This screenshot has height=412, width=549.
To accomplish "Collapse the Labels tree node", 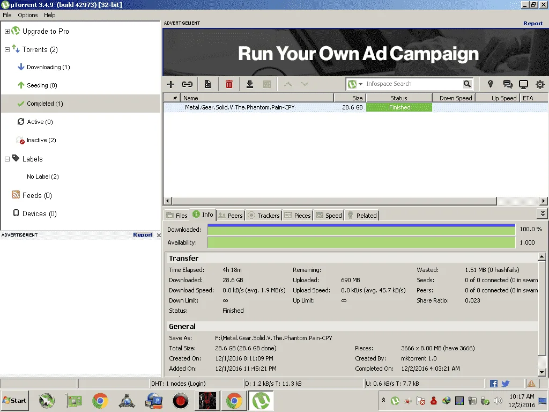I will 7,159.
